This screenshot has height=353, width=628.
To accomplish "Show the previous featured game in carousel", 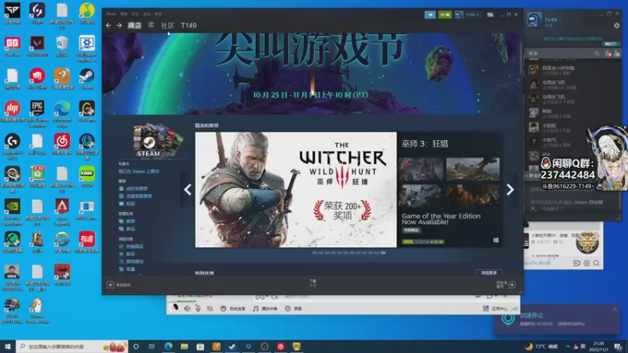I will (188, 190).
